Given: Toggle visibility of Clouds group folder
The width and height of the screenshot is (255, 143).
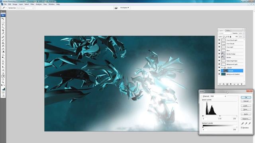Looking at the screenshot, I should point(219,68).
